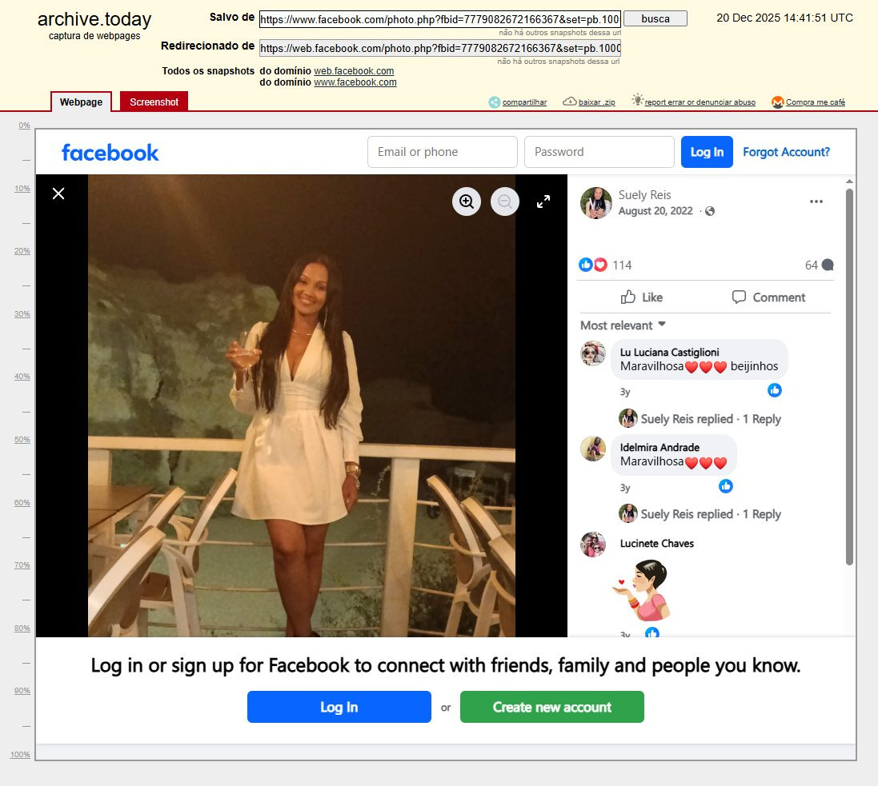
Task: Toggle Like on the post
Action: coord(642,297)
